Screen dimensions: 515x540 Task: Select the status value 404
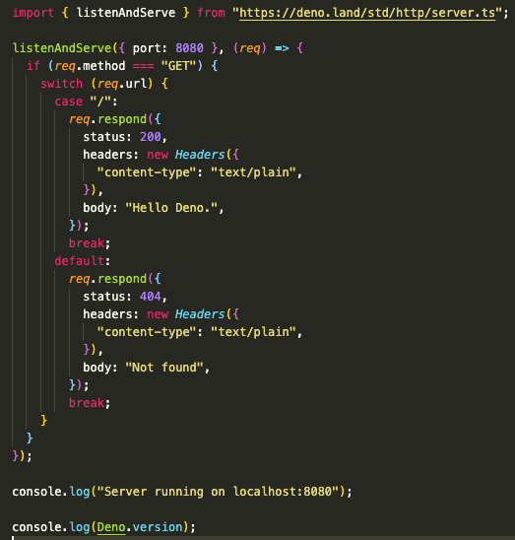point(151,297)
